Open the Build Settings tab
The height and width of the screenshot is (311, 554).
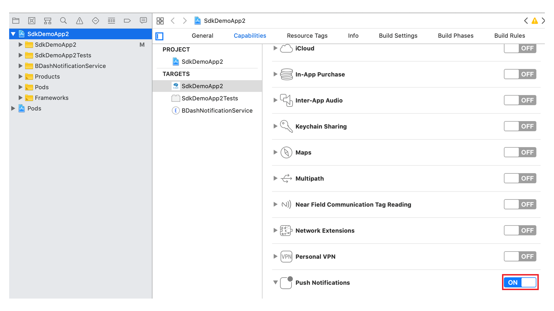tap(398, 36)
